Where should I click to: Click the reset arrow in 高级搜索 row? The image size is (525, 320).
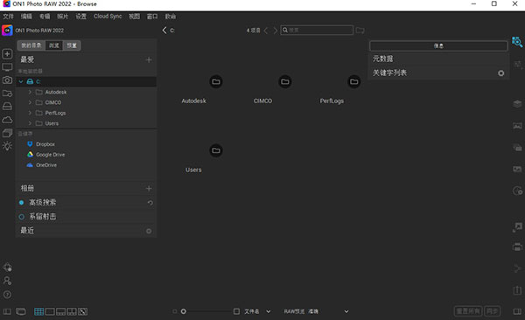(x=150, y=203)
